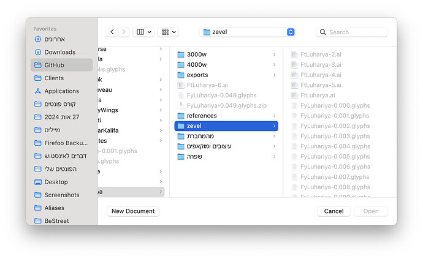Viewport: 423px width, 259px height.
Task: Select קורס פונטים sidebar folder
Action: click(x=61, y=104)
